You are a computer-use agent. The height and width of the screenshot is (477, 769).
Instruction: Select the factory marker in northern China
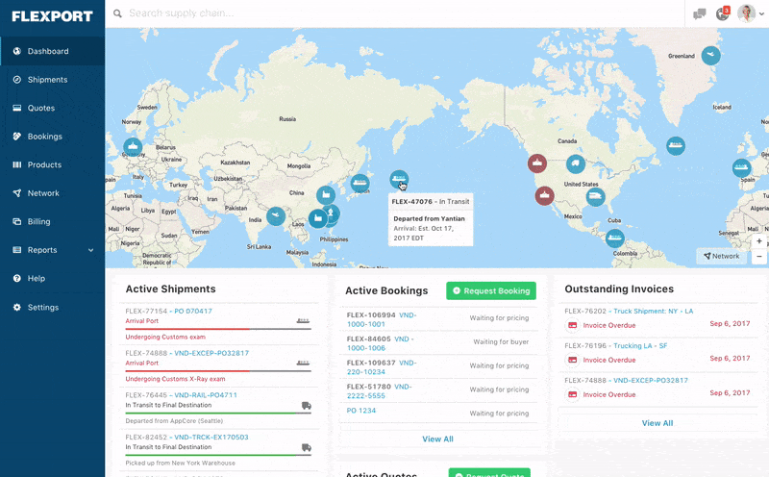(326, 195)
